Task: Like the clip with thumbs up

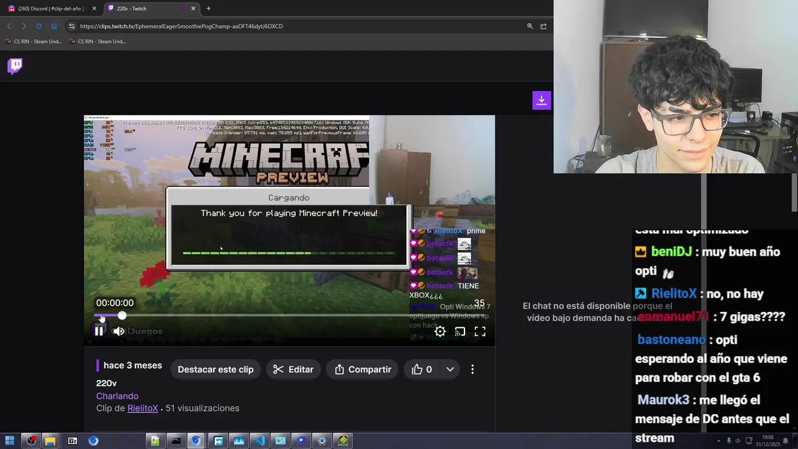Action: (x=422, y=369)
